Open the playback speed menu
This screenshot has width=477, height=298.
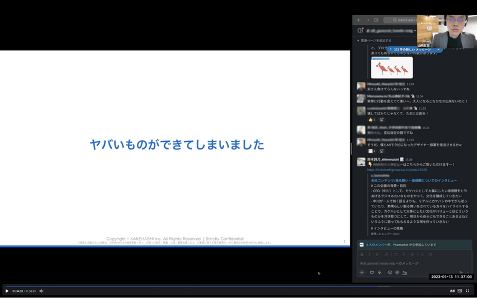tap(452, 291)
